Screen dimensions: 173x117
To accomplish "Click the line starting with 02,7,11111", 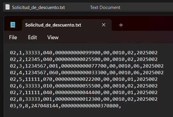I will click(x=83, y=93).
